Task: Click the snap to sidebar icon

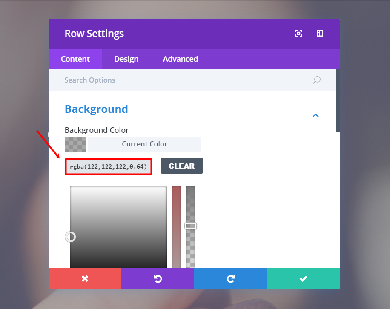Action: coord(320,34)
